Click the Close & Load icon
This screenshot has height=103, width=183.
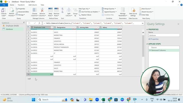3,10
